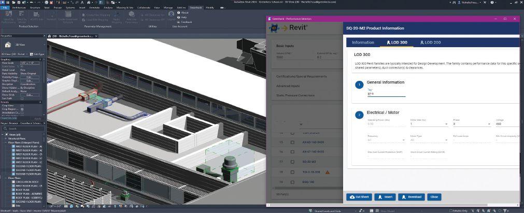Open the Motor Size (hp) dropdown
The width and height of the screenshot is (524, 213).
click(429, 124)
